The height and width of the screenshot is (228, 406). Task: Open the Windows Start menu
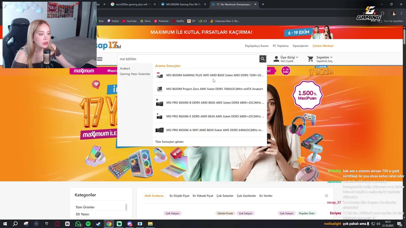[5, 224]
